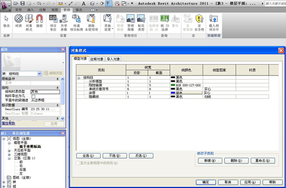Collapse 立面 (立面 1) tree node
This screenshot has height=188, width=286.
(x=9, y=159)
